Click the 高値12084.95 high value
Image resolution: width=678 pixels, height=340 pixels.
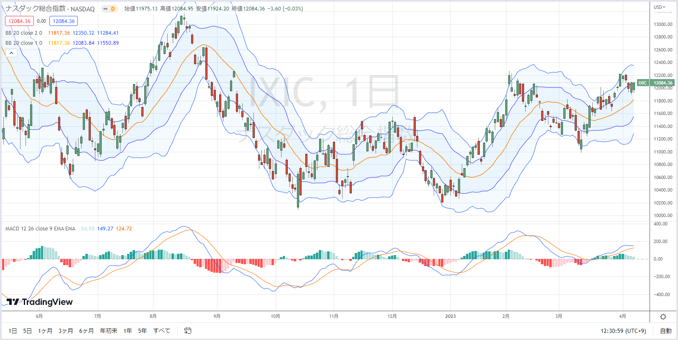177,9
